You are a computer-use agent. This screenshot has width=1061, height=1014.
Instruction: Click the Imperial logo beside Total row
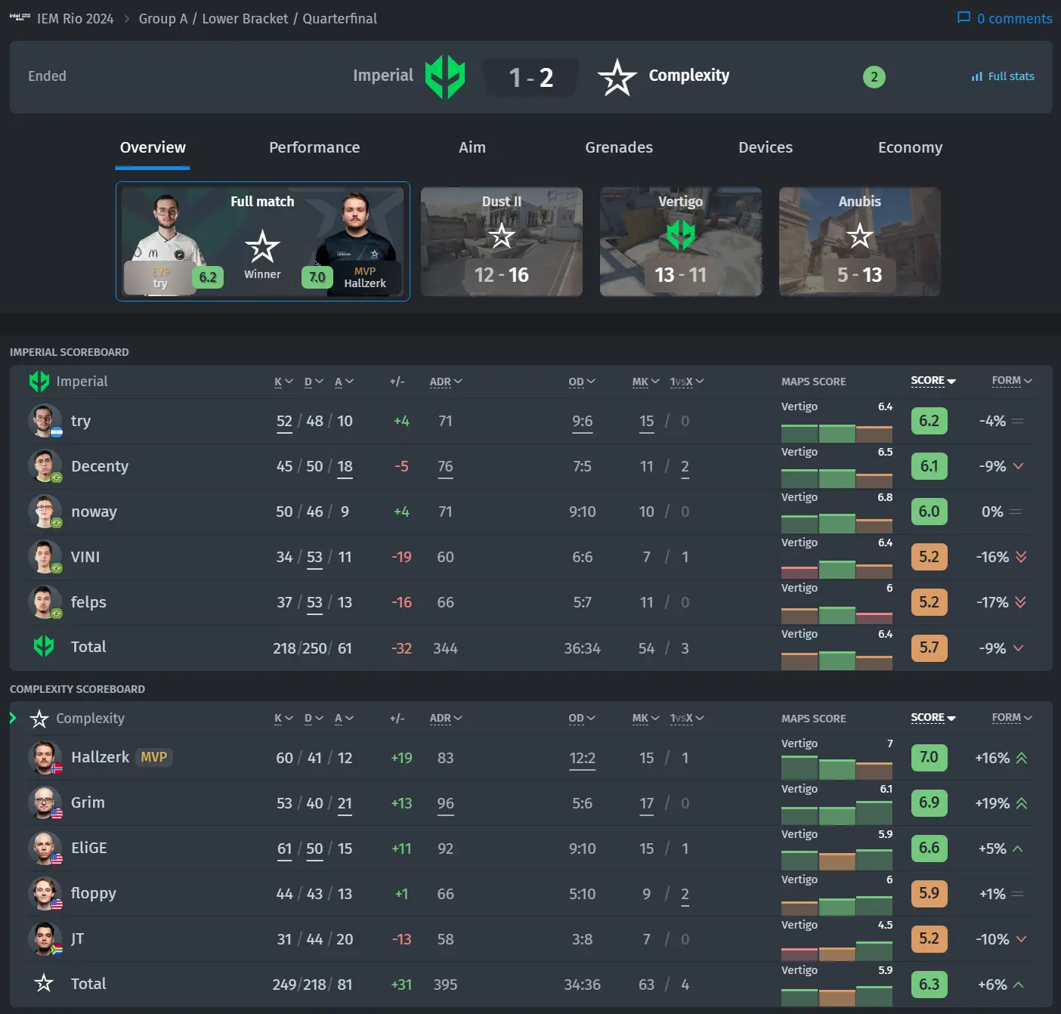point(44,646)
